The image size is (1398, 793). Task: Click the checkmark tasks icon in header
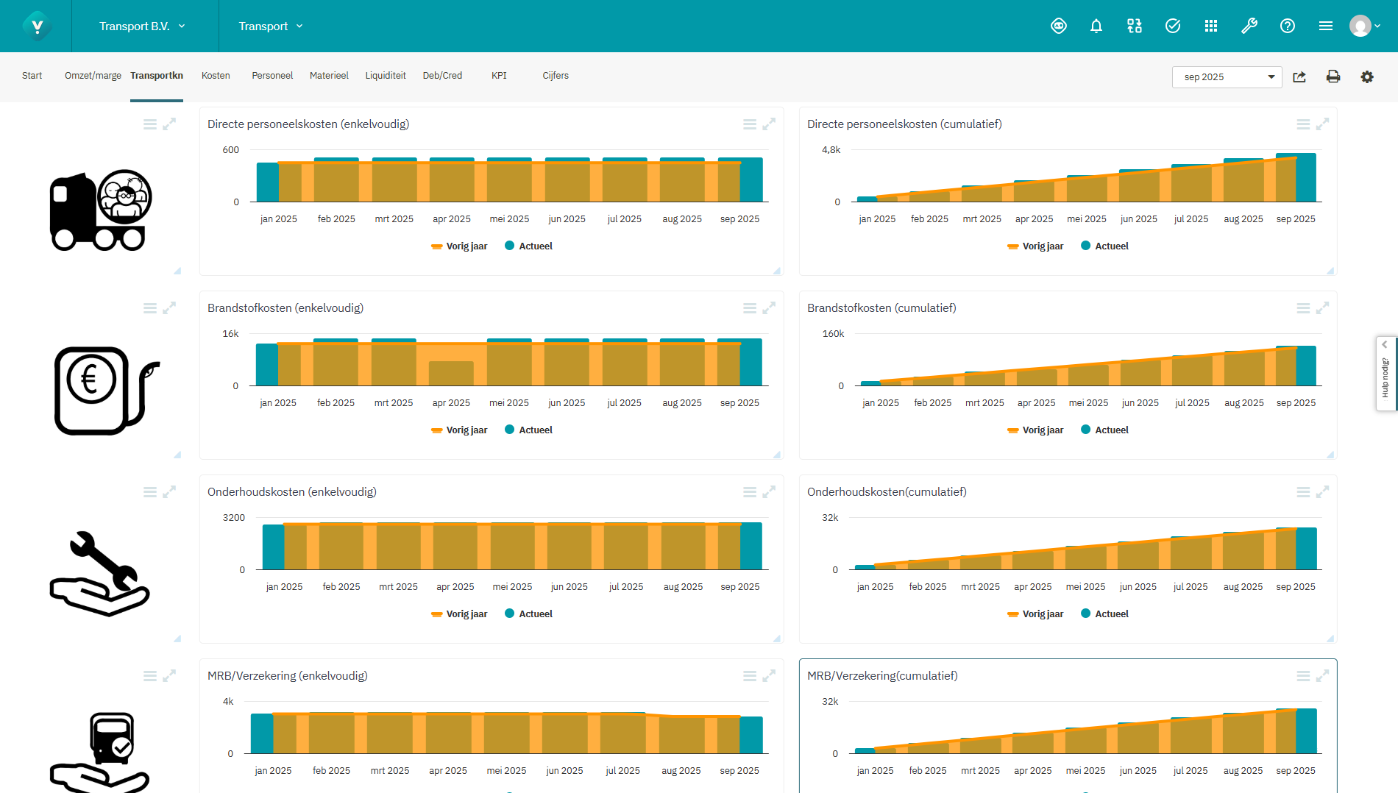pyautogui.click(x=1172, y=26)
